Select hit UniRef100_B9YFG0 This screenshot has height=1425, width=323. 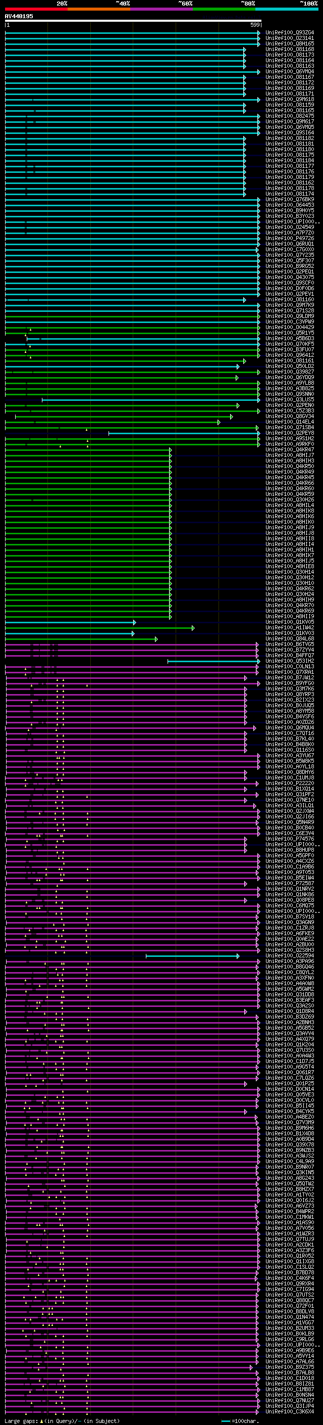tap(290, 683)
